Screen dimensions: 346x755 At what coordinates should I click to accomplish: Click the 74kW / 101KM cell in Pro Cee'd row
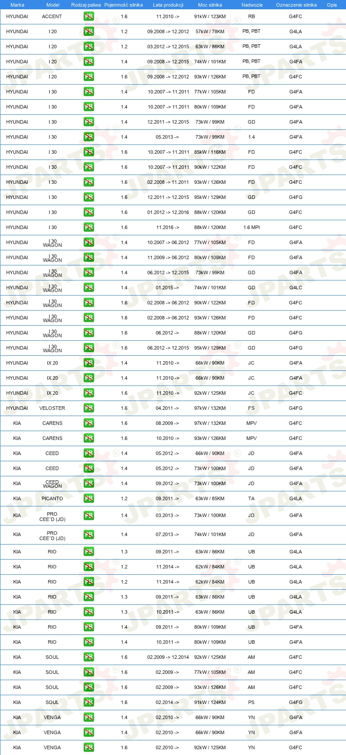(210, 534)
